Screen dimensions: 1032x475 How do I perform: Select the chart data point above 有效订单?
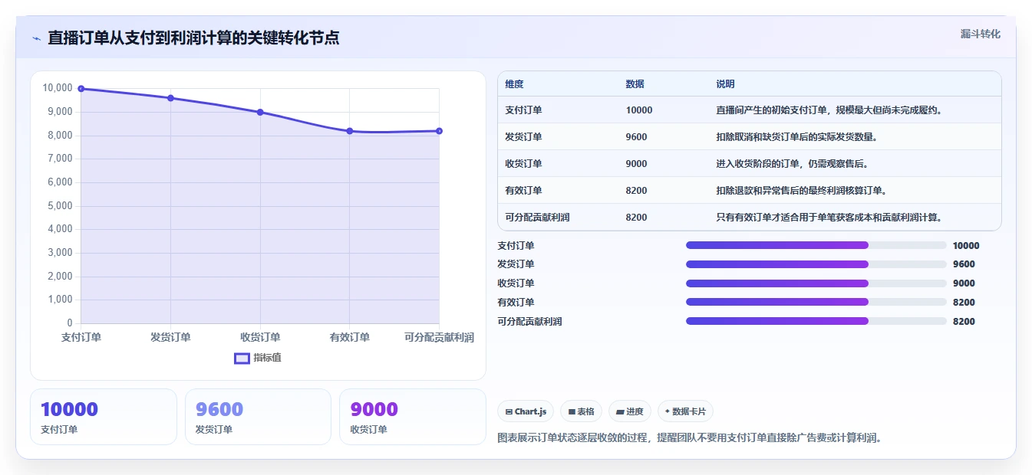pos(350,131)
